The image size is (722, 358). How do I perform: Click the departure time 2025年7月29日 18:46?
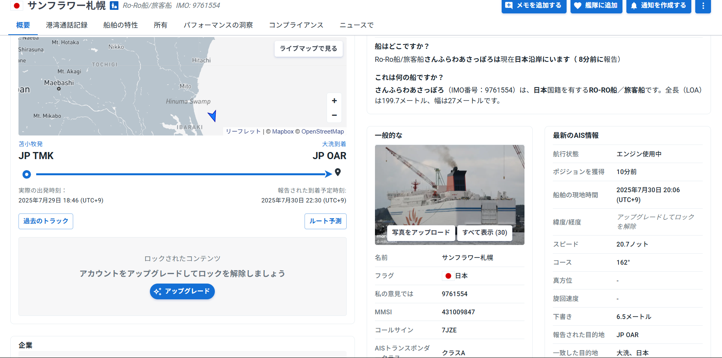61,200
